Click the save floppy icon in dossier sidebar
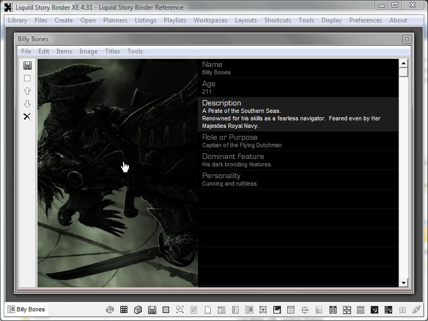Image resolution: width=428 pixels, height=321 pixels. tap(27, 65)
